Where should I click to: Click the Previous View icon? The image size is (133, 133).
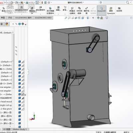(73, 18)
